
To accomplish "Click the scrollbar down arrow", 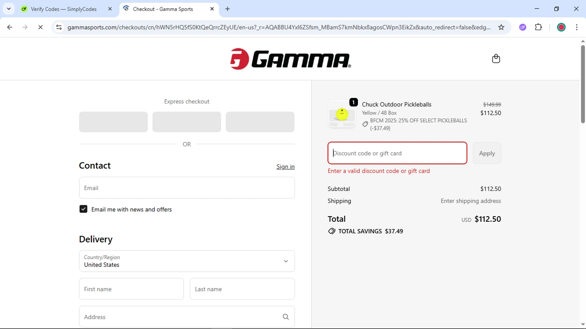I will point(582,325).
